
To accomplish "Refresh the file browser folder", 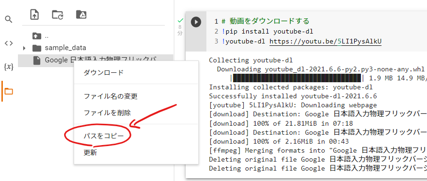I will (58, 15).
